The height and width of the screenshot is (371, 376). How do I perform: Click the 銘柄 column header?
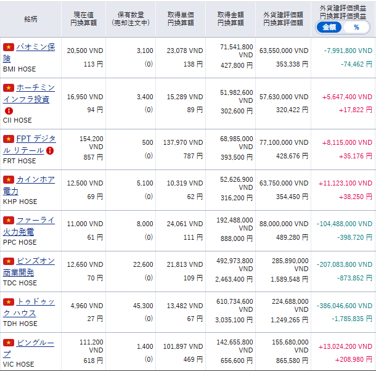tap(31, 18)
